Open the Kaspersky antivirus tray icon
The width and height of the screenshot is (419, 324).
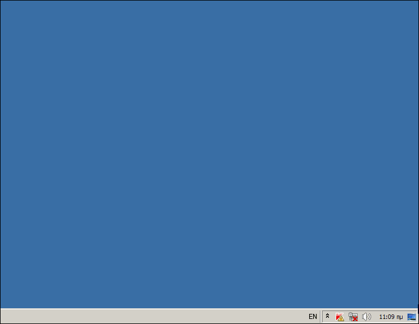340,317
